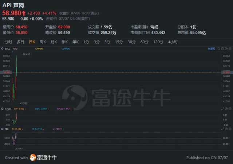Click the 最高价 68.450 value

click(x=21, y=27)
